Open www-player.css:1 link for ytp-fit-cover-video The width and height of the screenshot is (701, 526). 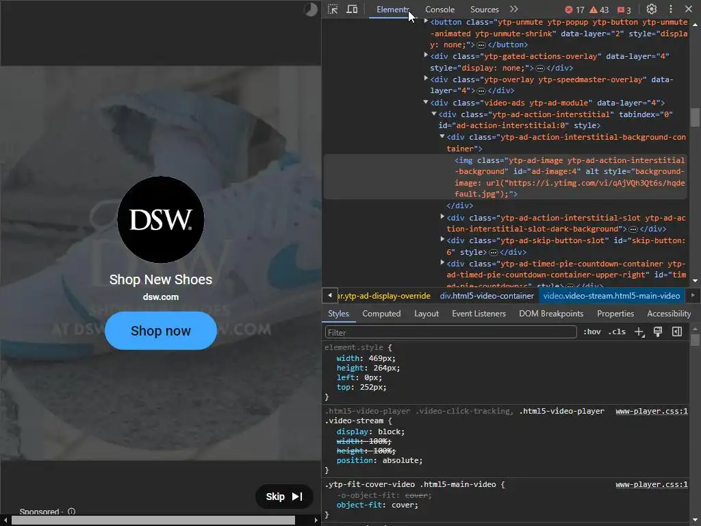click(x=652, y=484)
